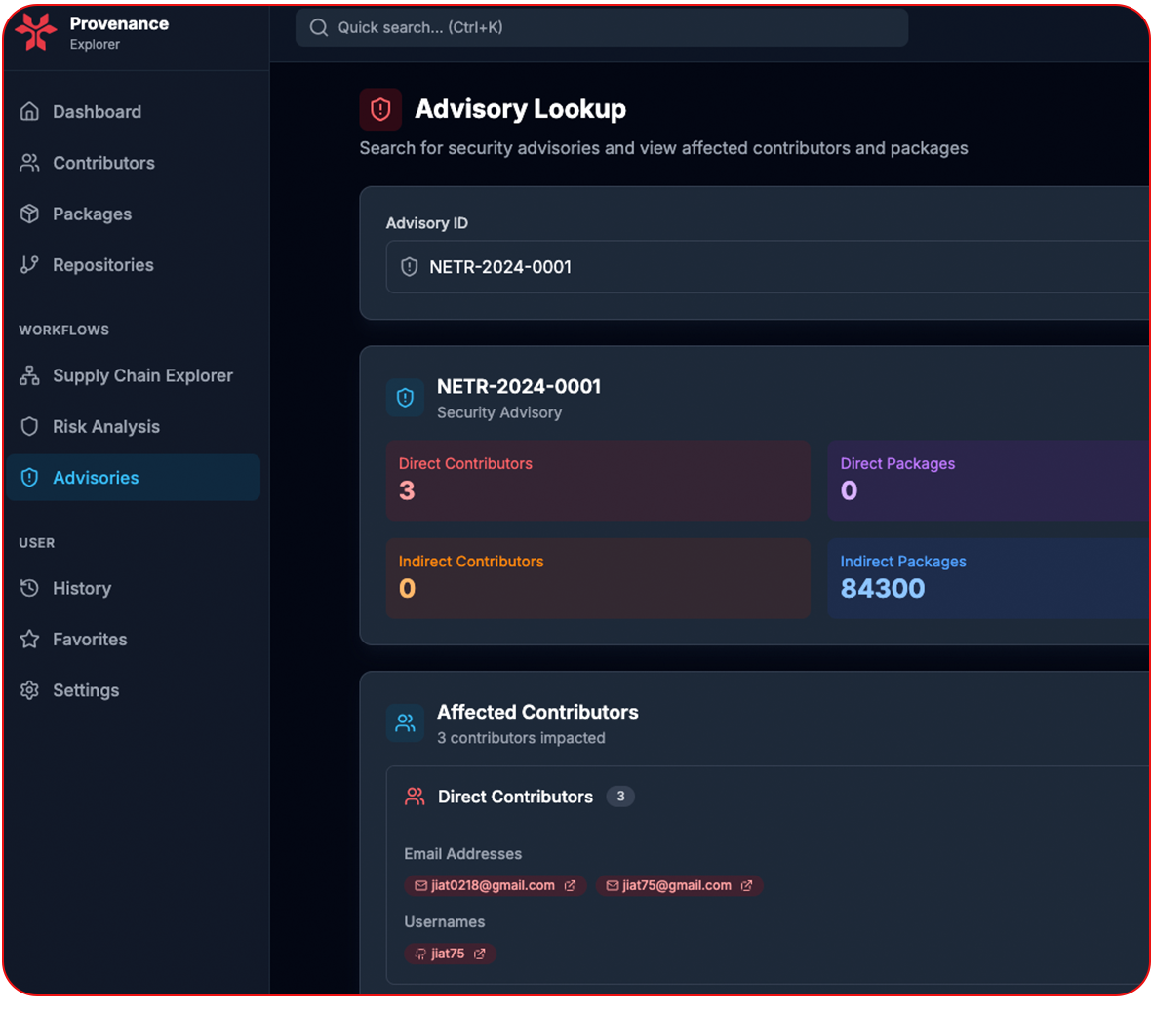
Task: Click the History clock icon
Action: click(x=30, y=588)
